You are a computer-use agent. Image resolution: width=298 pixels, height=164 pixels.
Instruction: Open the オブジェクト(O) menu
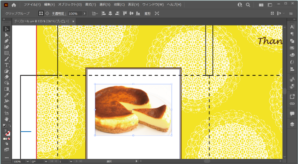pyautogui.click(x=70, y=5)
